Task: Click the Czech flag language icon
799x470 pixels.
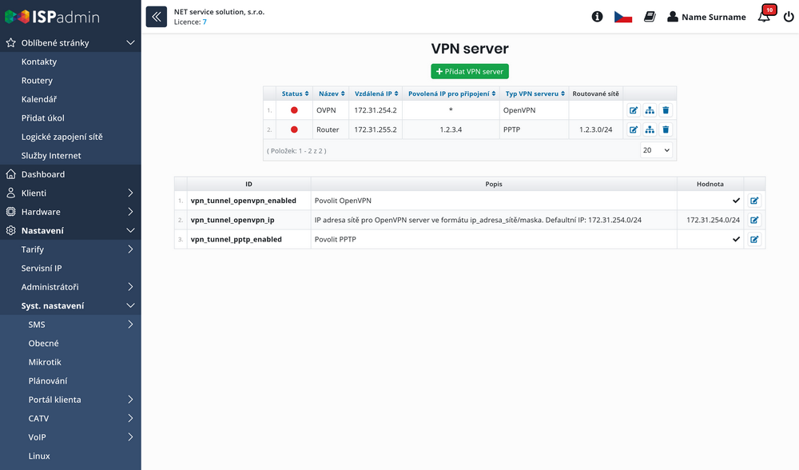Action: pyautogui.click(x=623, y=17)
